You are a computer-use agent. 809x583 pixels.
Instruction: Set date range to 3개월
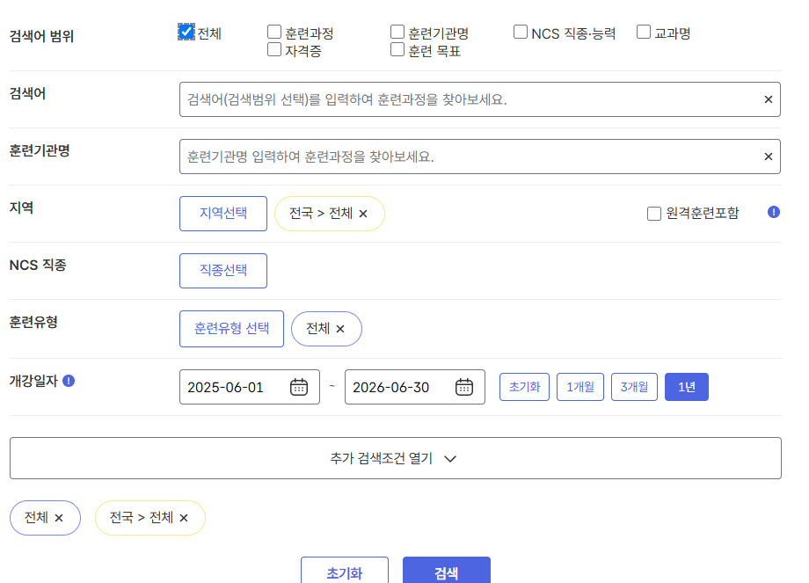point(634,387)
